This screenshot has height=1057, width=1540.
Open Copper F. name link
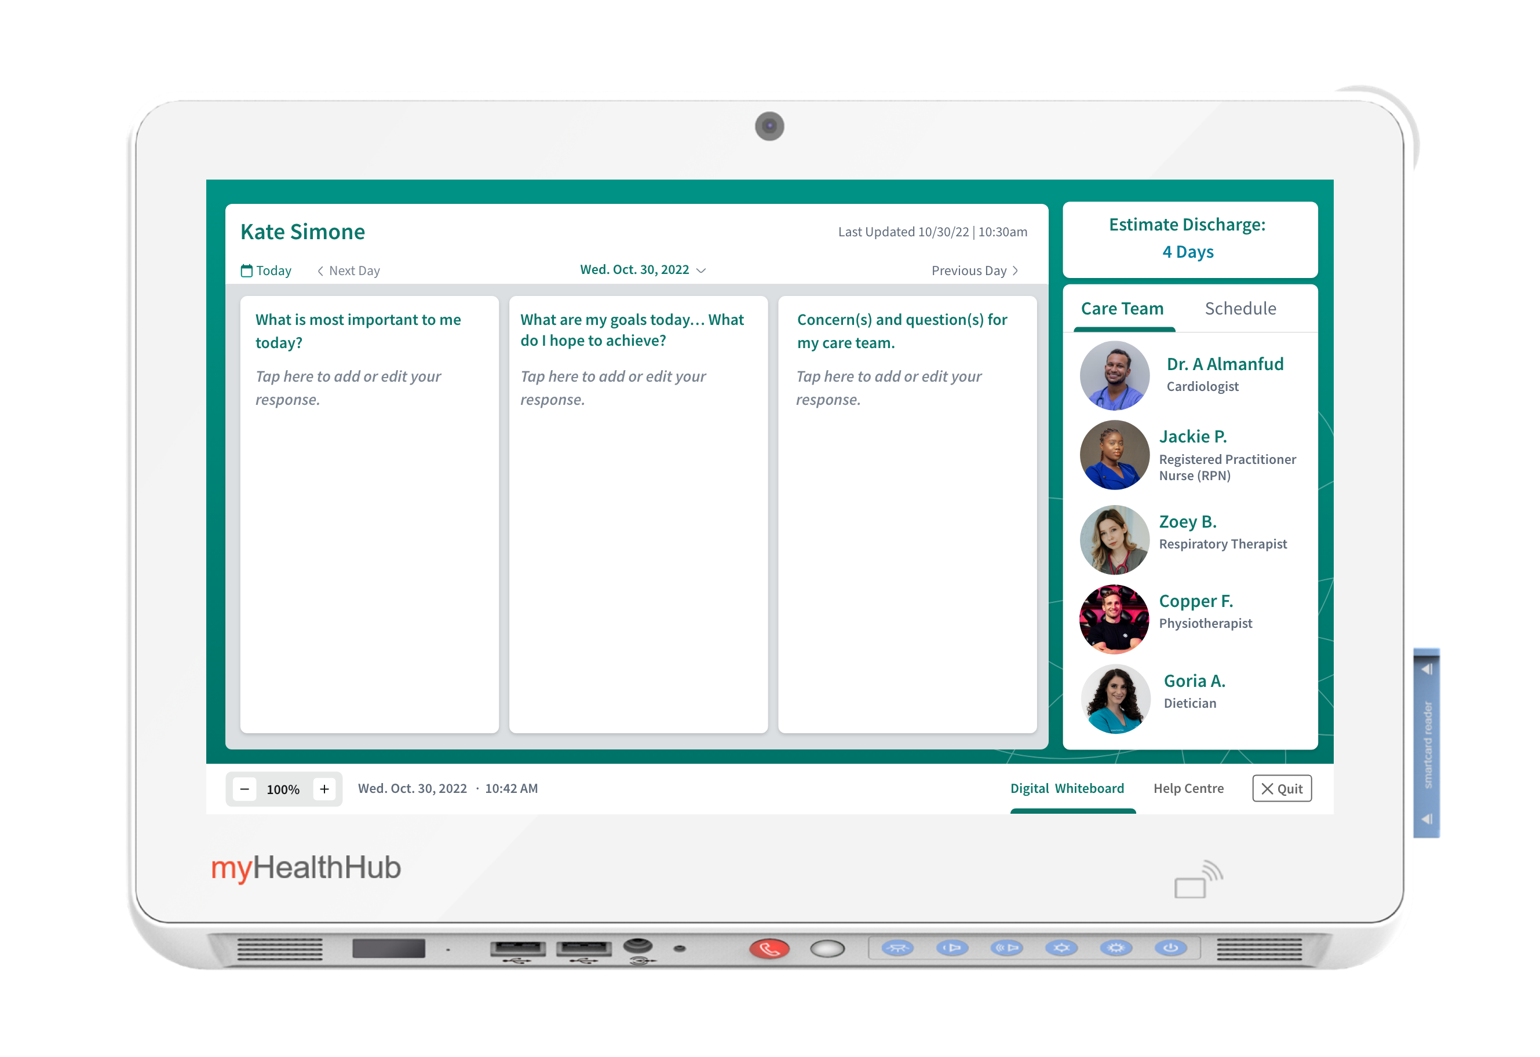[x=1195, y=601]
